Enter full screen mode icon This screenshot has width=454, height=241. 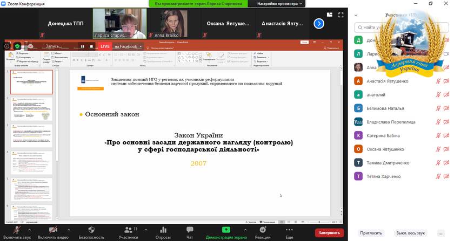341,15
